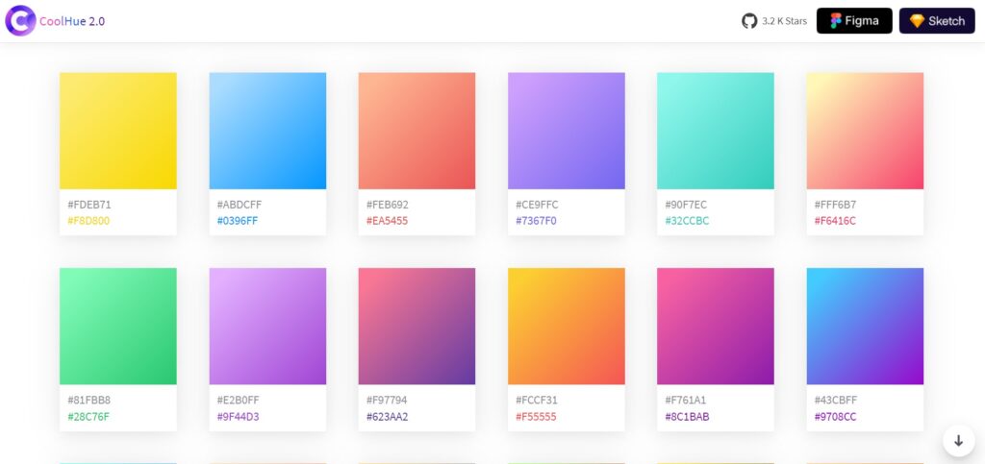Viewport: 985px width, 464px height.
Task: Copy hex code #F6416C
Action: 835,221
